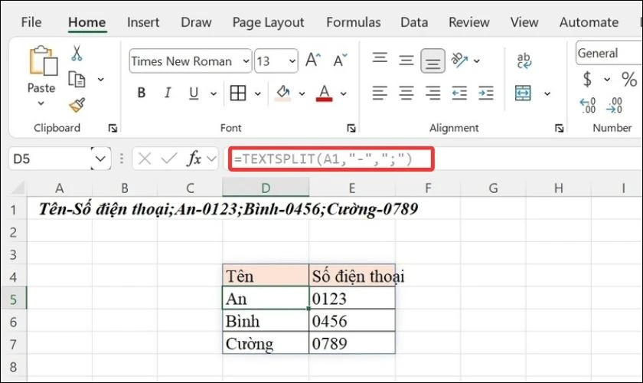Toggle Bottom Align for the cell

click(x=433, y=61)
